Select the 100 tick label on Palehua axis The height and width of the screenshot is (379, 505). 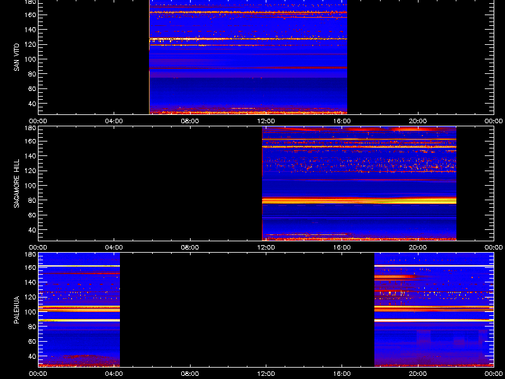click(31, 312)
